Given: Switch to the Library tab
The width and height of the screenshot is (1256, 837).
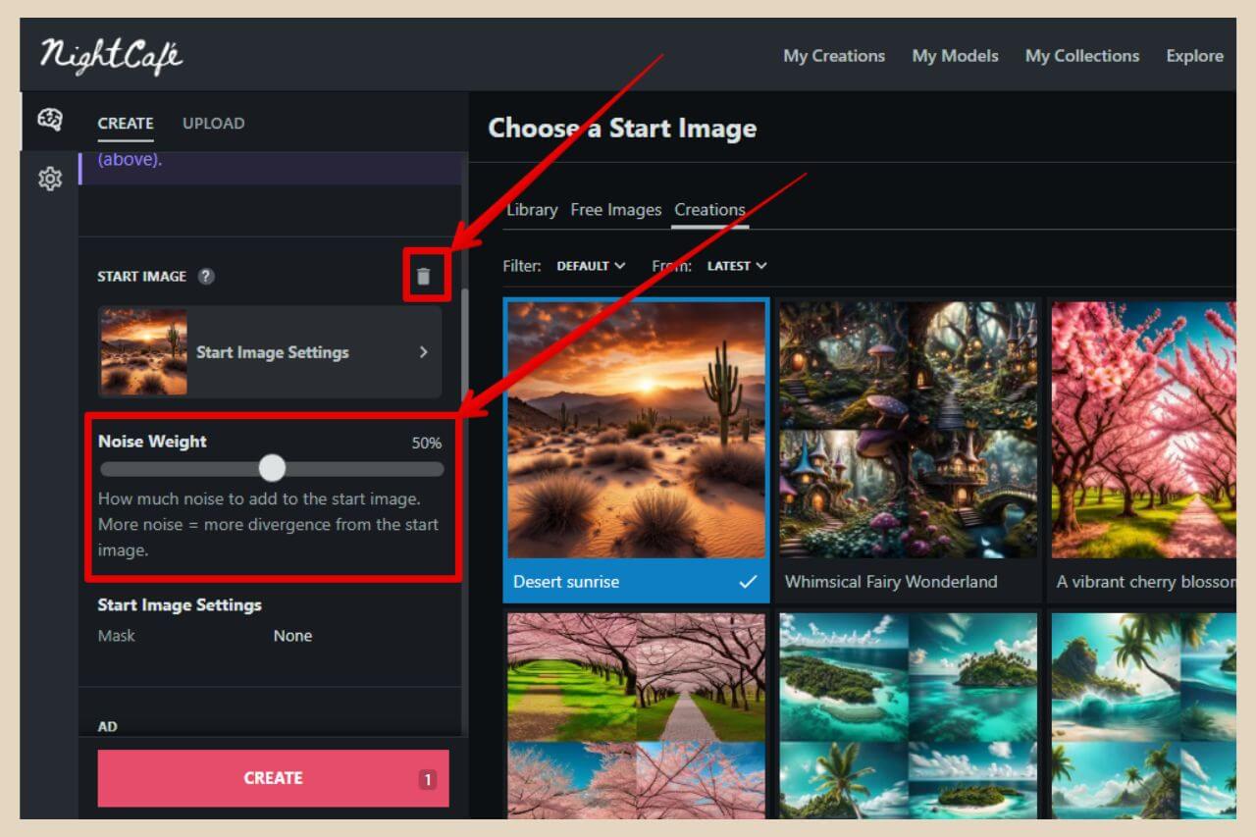Looking at the screenshot, I should pos(531,209).
